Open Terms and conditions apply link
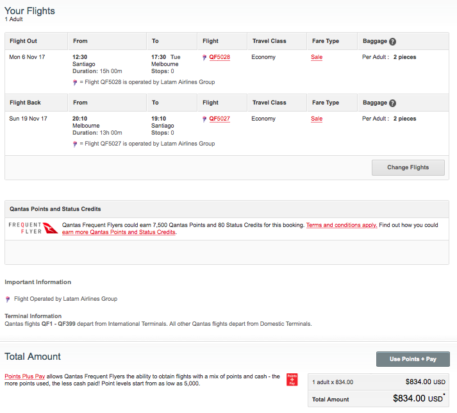Screen dimensions: 457x413 point(342,225)
